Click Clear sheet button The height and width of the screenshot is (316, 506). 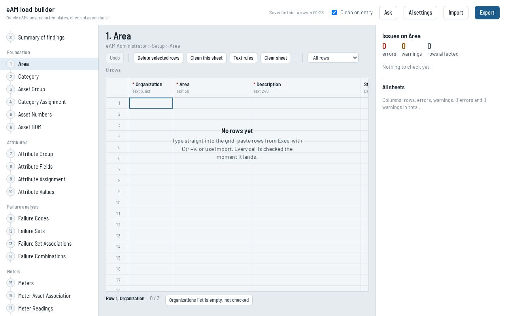[x=276, y=58]
